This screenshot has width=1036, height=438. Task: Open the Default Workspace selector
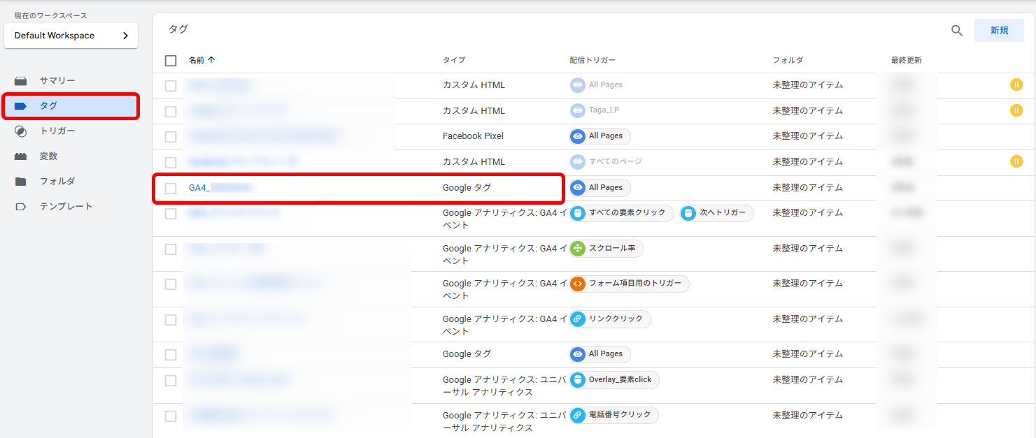(x=71, y=36)
